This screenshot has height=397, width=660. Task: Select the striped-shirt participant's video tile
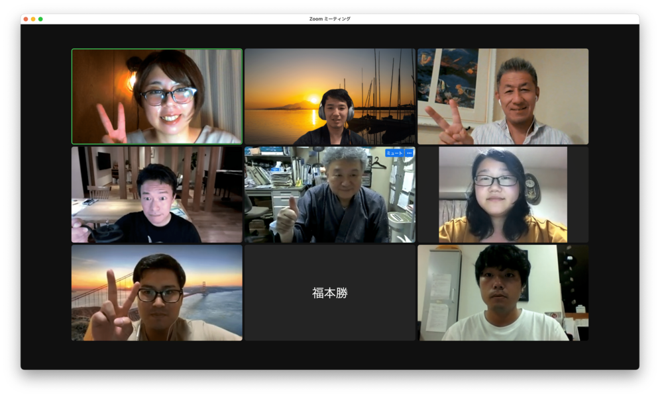502,97
